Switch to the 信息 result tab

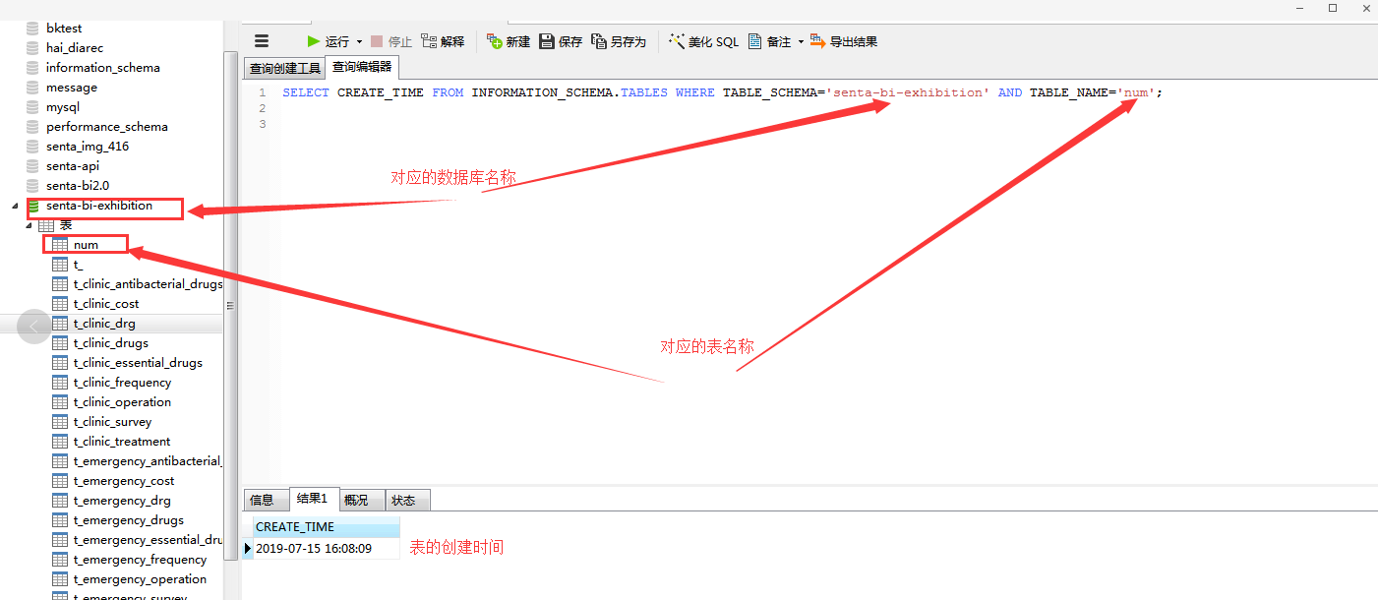pos(262,500)
